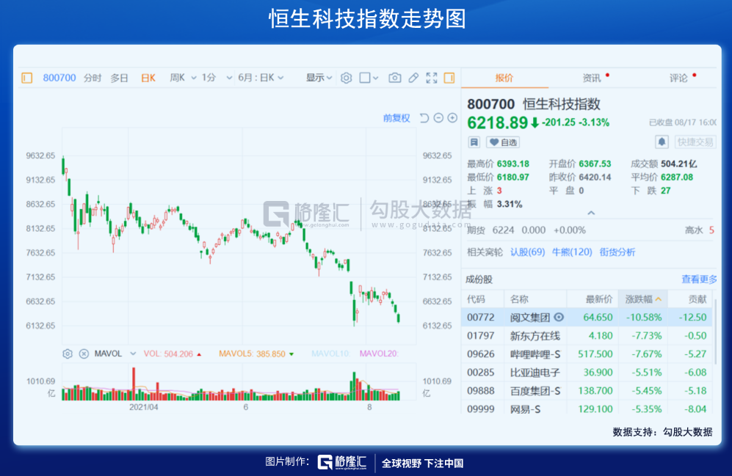Select the 百度集团-S row
732x476 pixels.
[587, 391]
